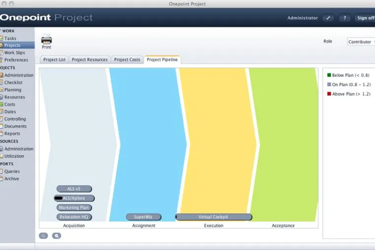
Task: Click the Execution stage label
Action: [x=214, y=225]
